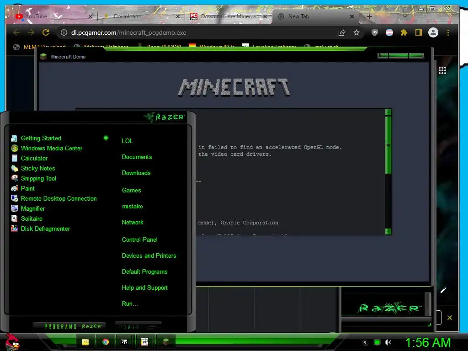The width and height of the screenshot is (468, 351).
Task: Open Help and Support
Action: pyautogui.click(x=144, y=288)
